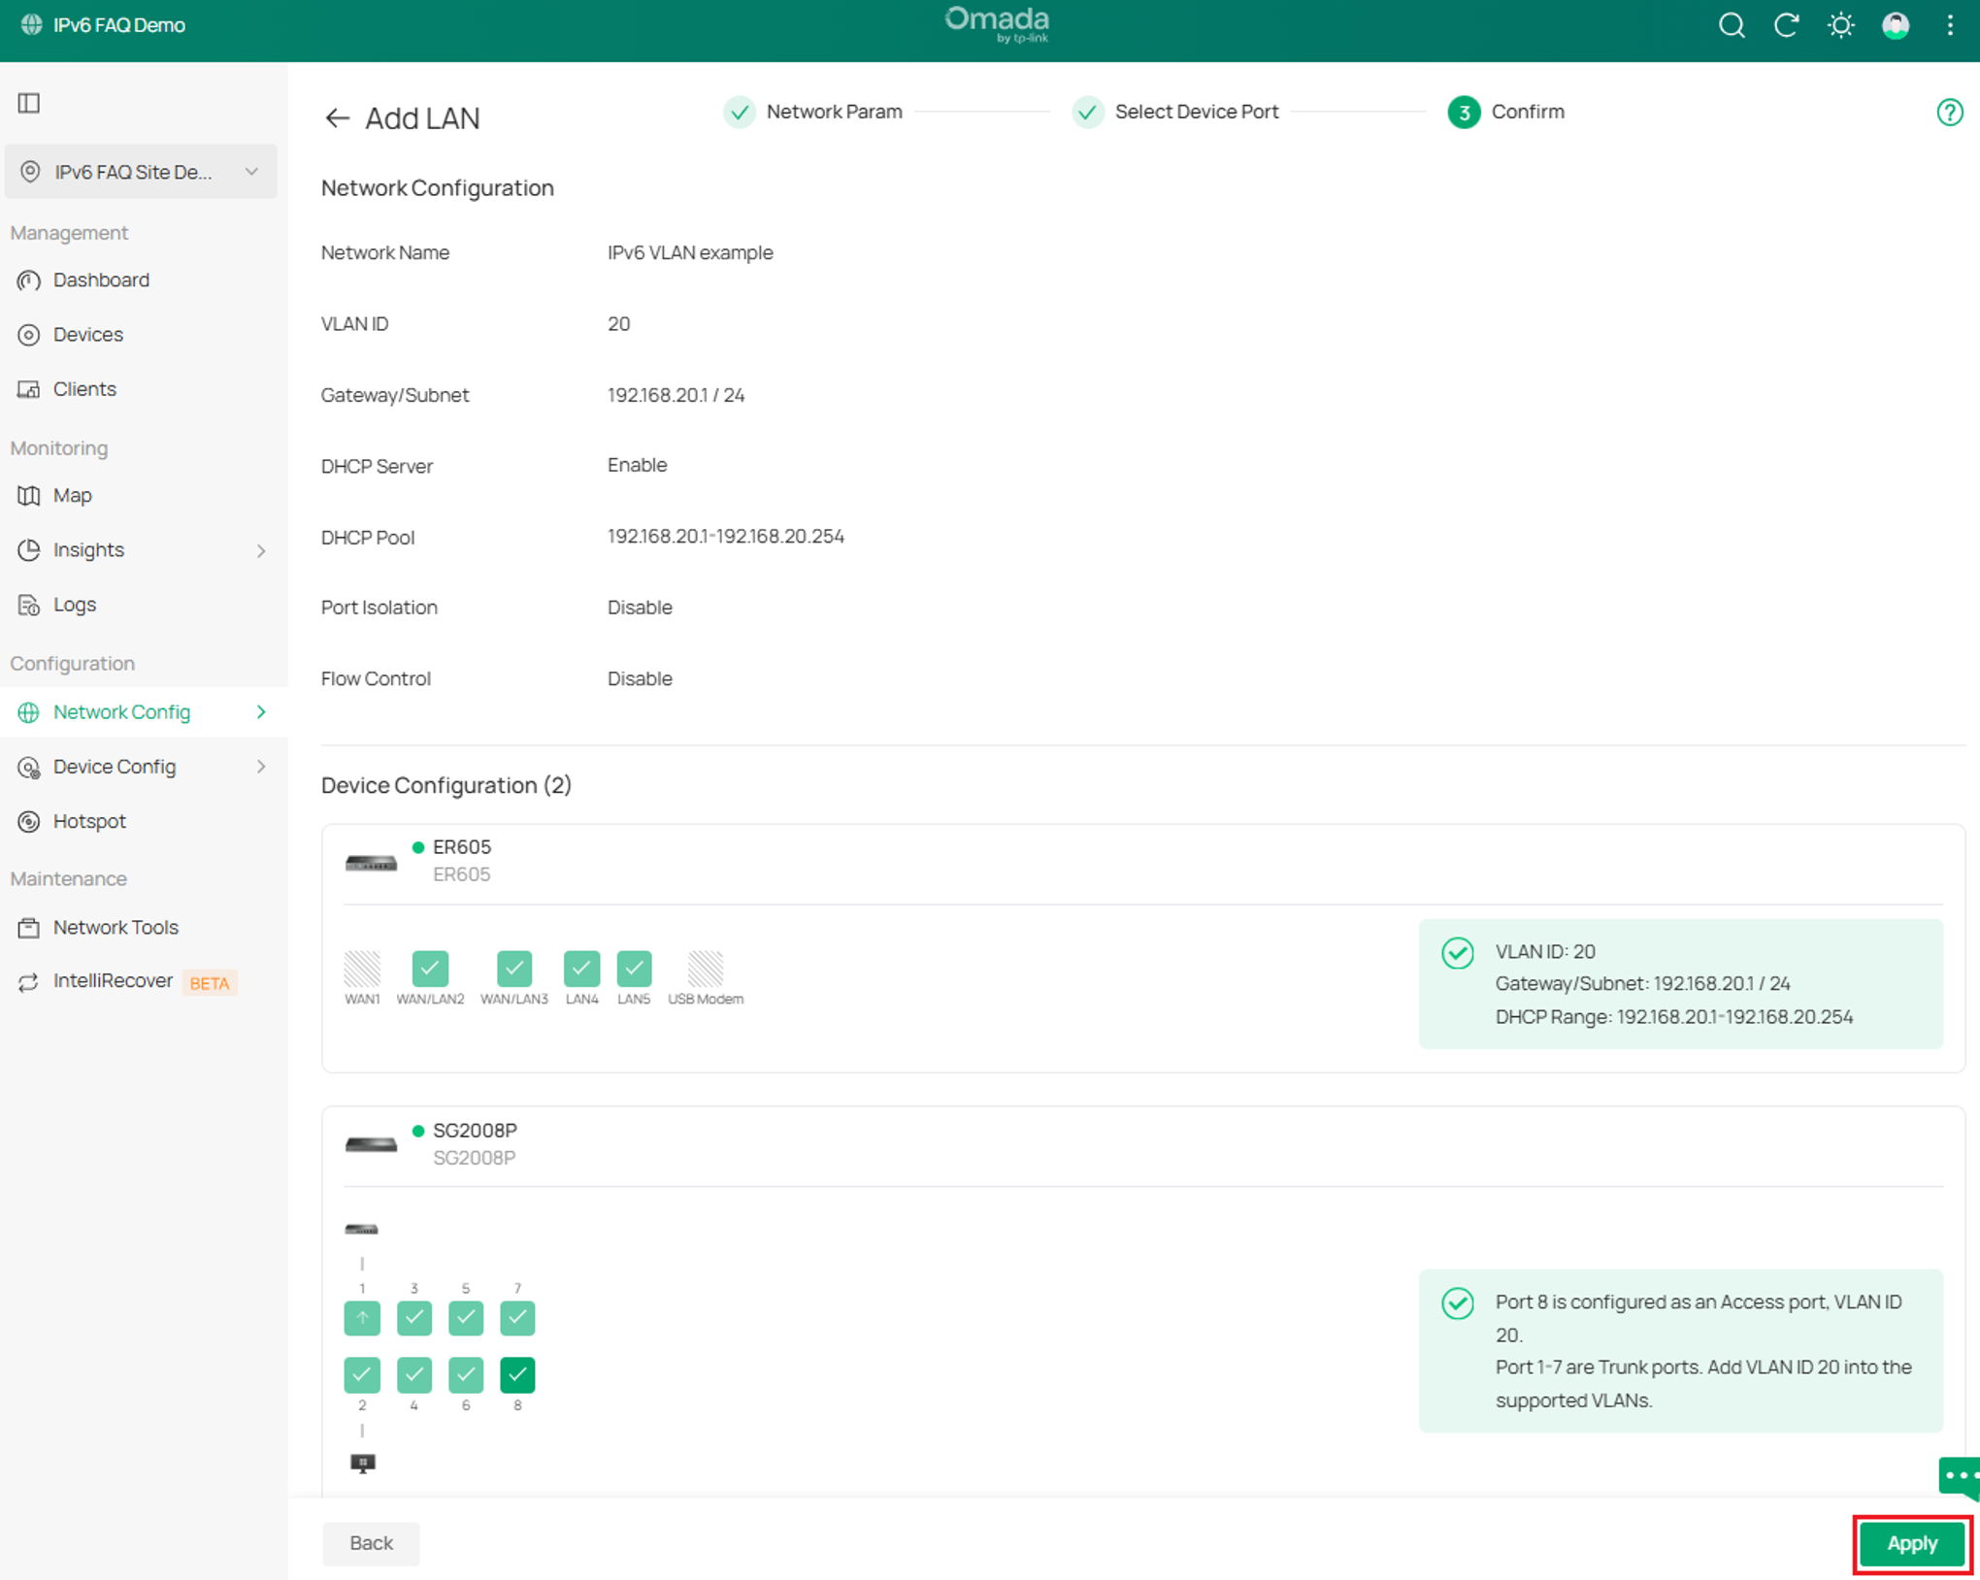Screen dimensions: 1980x1580
Task: Toggle SG2008P port 7 checkbox
Action: pyautogui.click(x=517, y=1318)
